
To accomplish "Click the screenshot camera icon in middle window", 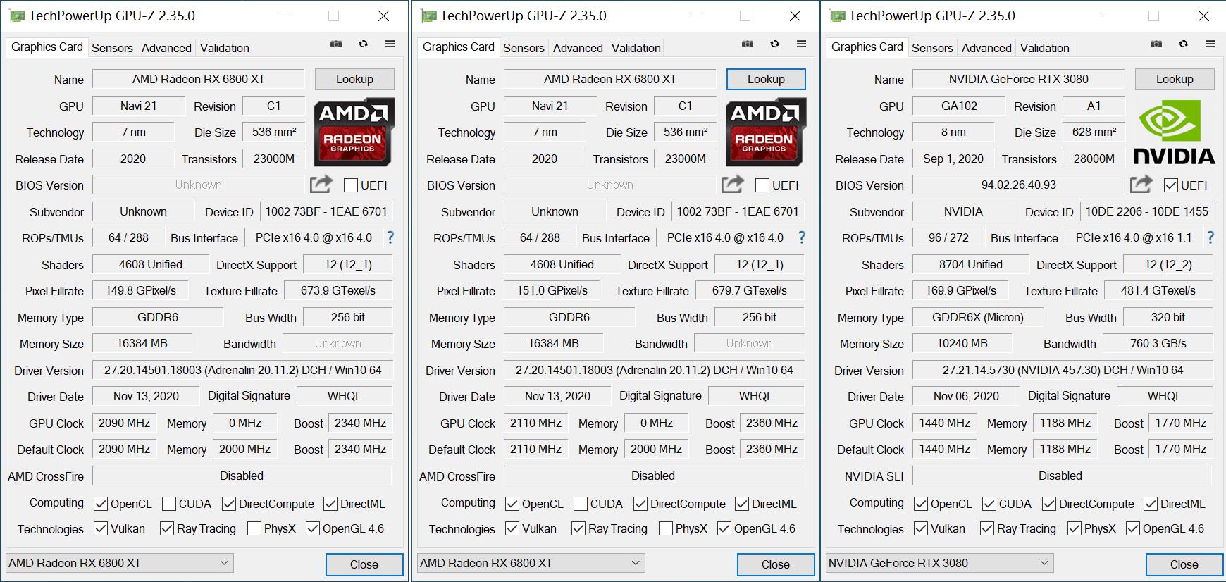I will pos(748,44).
